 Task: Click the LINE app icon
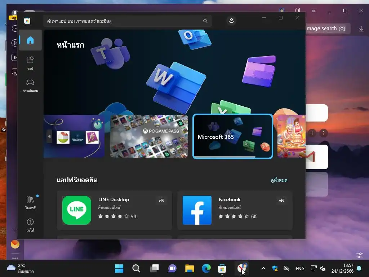[77, 210]
